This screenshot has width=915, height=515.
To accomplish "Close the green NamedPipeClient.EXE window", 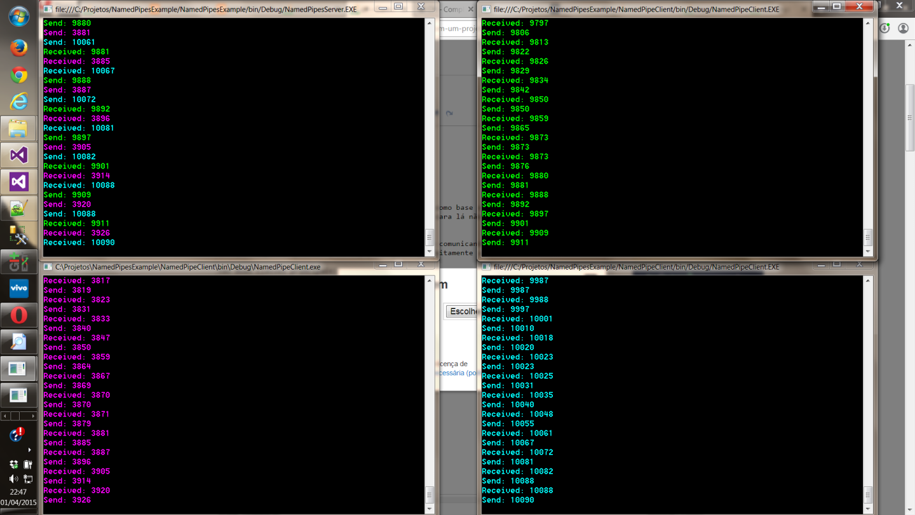I will click(859, 7).
